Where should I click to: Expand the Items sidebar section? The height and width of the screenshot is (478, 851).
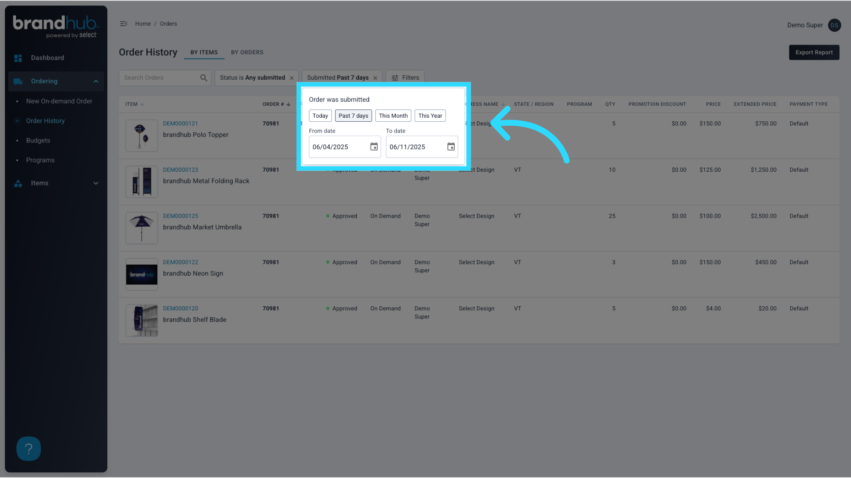point(96,183)
